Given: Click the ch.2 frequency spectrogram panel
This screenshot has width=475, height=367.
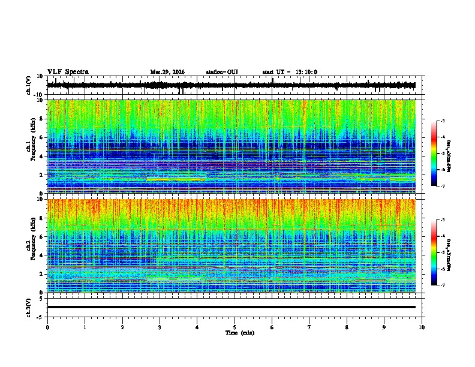Looking at the screenshot, I should (x=231, y=246).
